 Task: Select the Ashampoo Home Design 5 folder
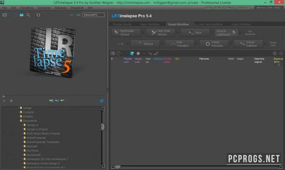click(x=43, y=164)
